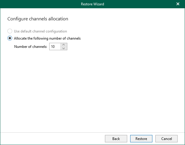Go to the previous step with Back
Image resolution: width=185 pixels, height=145 pixels.
coord(116,139)
